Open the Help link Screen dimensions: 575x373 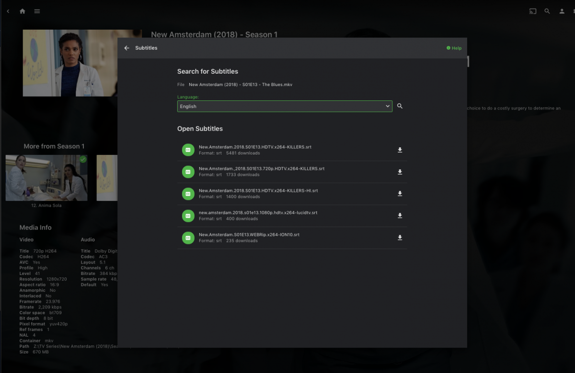point(454,48)
